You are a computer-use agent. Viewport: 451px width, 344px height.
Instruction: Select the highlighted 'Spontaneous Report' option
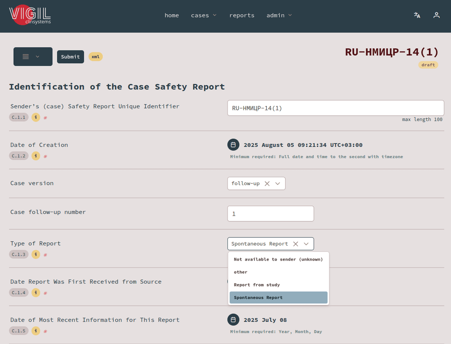coord(279,297)
